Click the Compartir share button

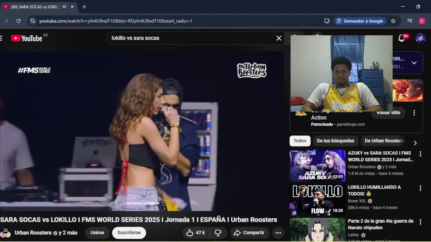tap(249, 233)
